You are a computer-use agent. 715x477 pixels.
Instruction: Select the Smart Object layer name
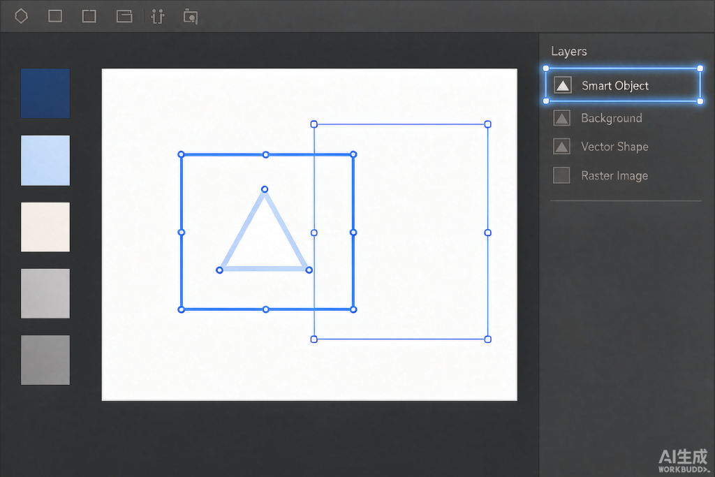[x=615, y=86]
